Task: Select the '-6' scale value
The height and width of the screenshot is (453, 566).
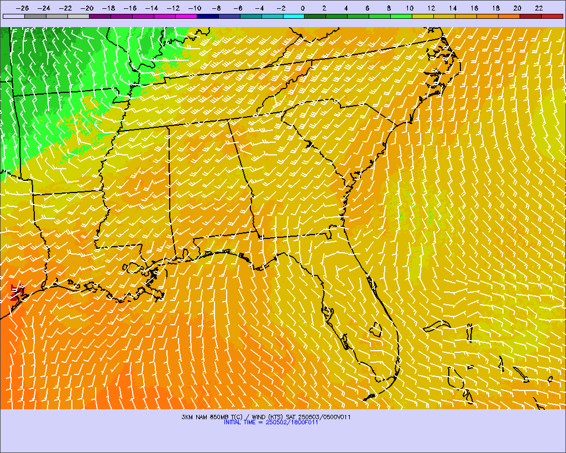Action: point(238,8)
